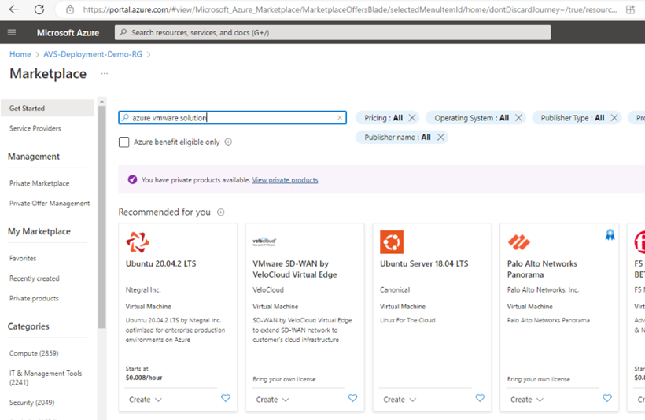Clear the marketplace search box
Viewport: 645px width, 420px height.
[340, 118]
